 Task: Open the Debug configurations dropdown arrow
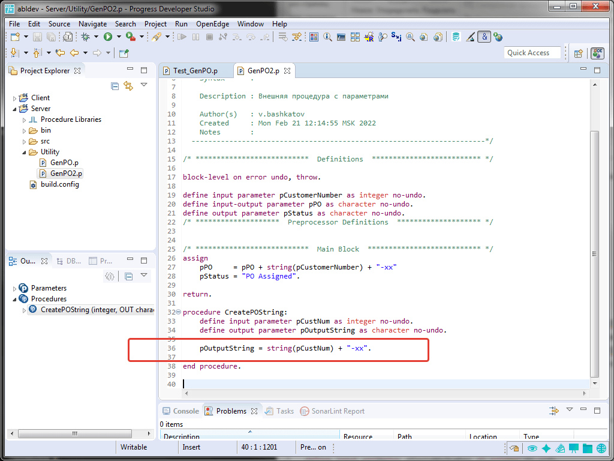(x=96, y=37)
